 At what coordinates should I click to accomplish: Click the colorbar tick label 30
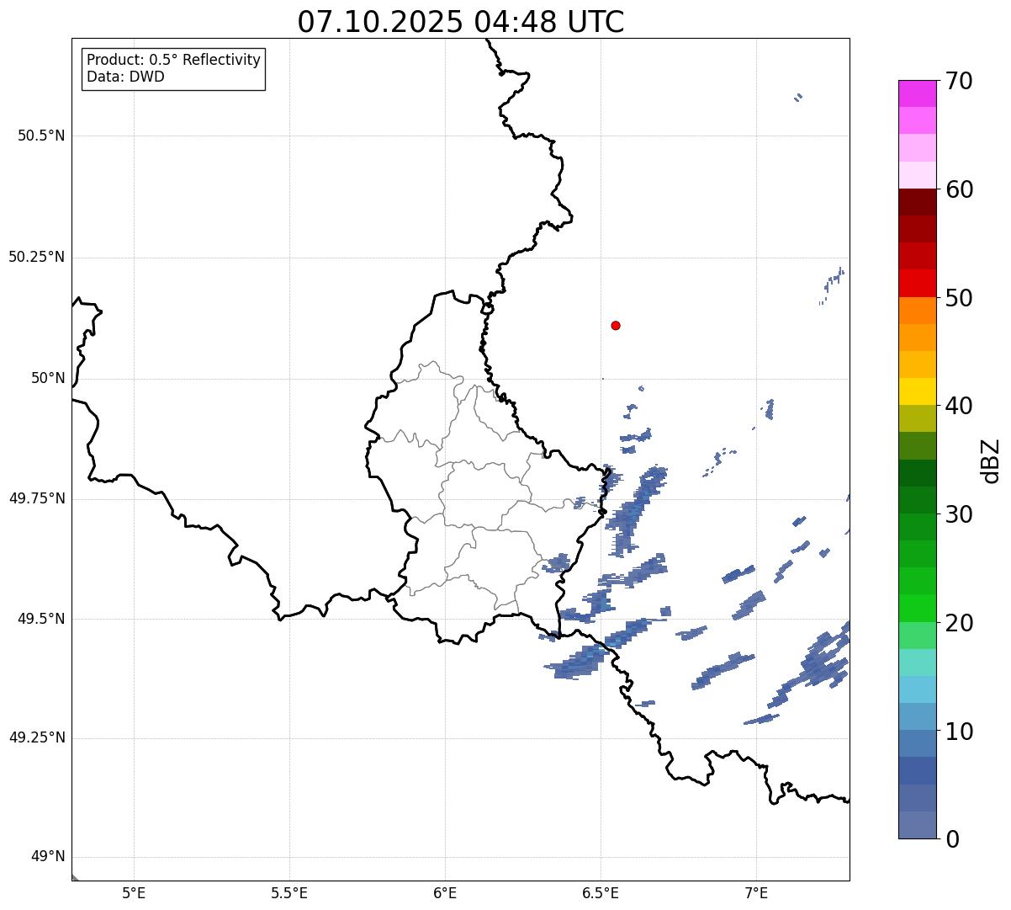click(x=959, y=514)
